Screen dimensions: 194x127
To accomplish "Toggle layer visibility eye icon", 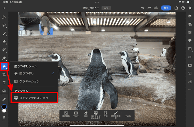I will point(190,57).
